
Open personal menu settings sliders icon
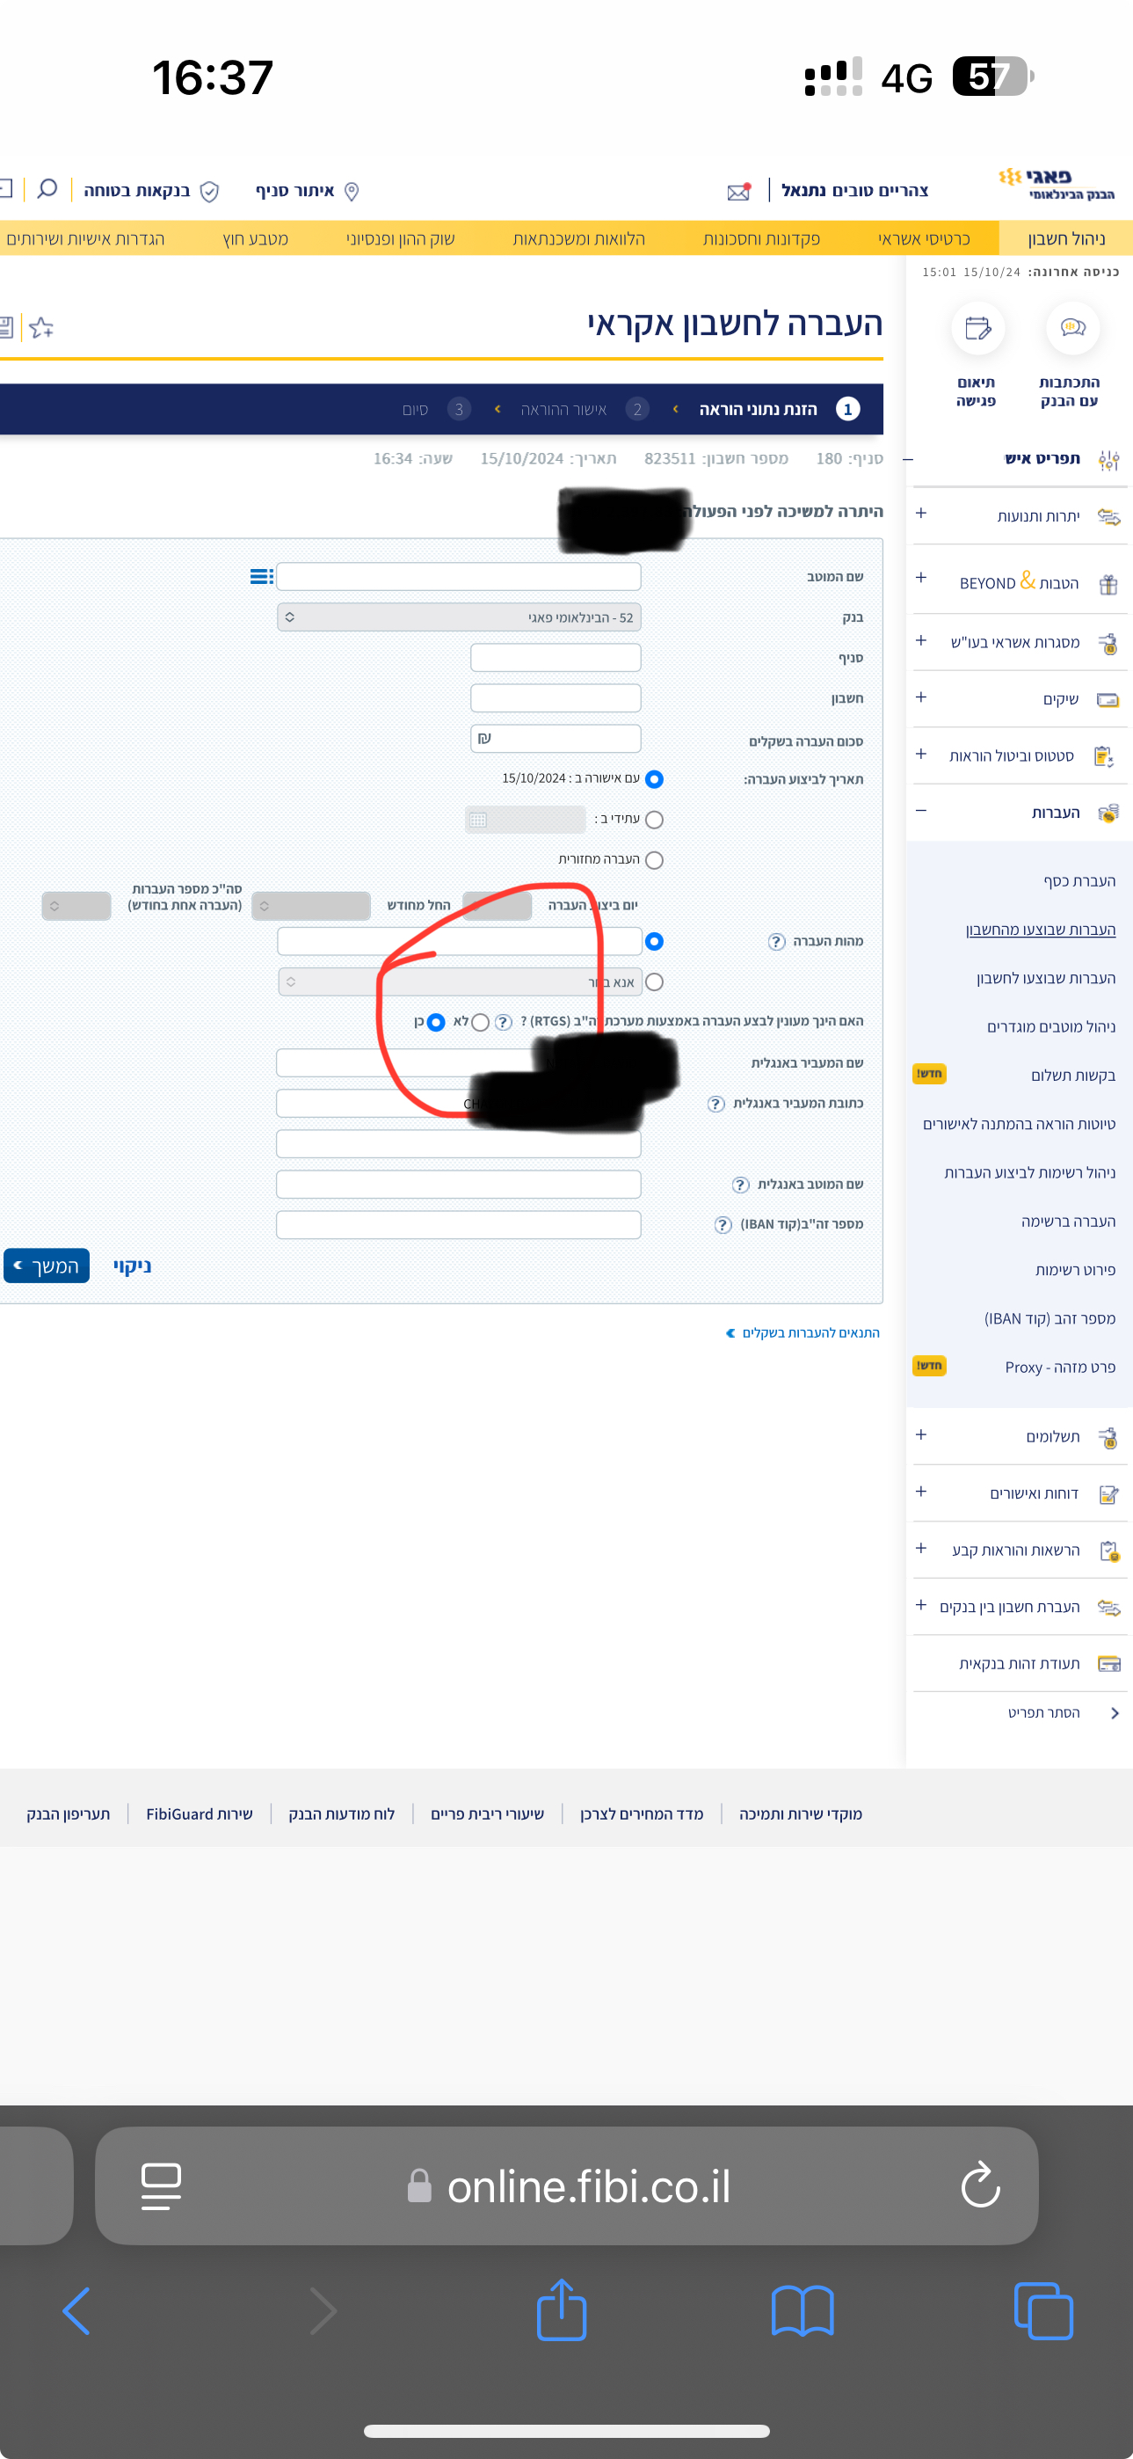coord(1108,460)
